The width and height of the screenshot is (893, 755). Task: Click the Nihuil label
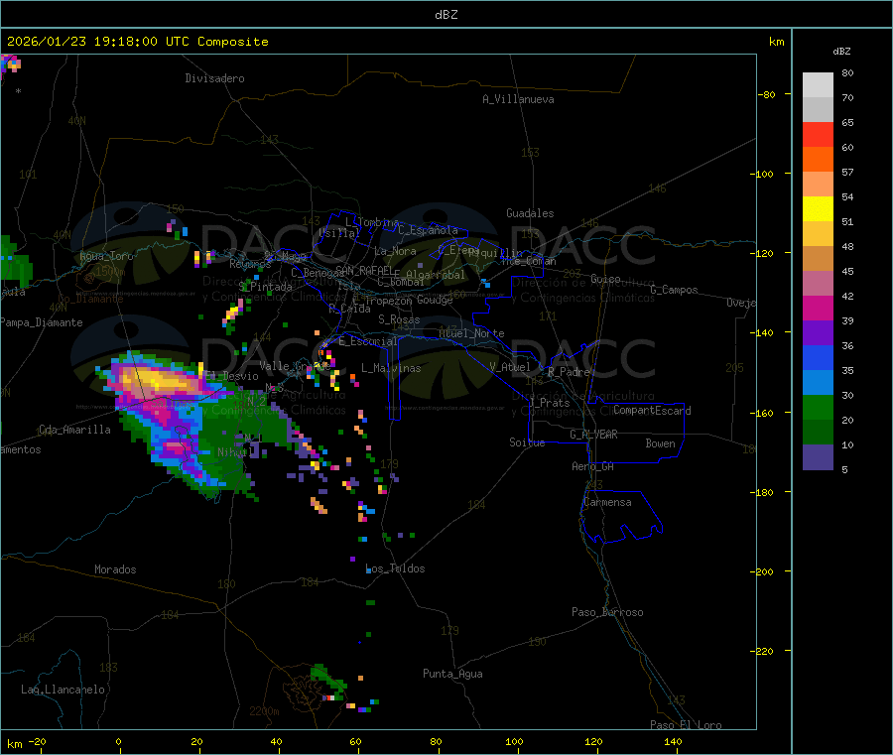(x=235, y=452)
